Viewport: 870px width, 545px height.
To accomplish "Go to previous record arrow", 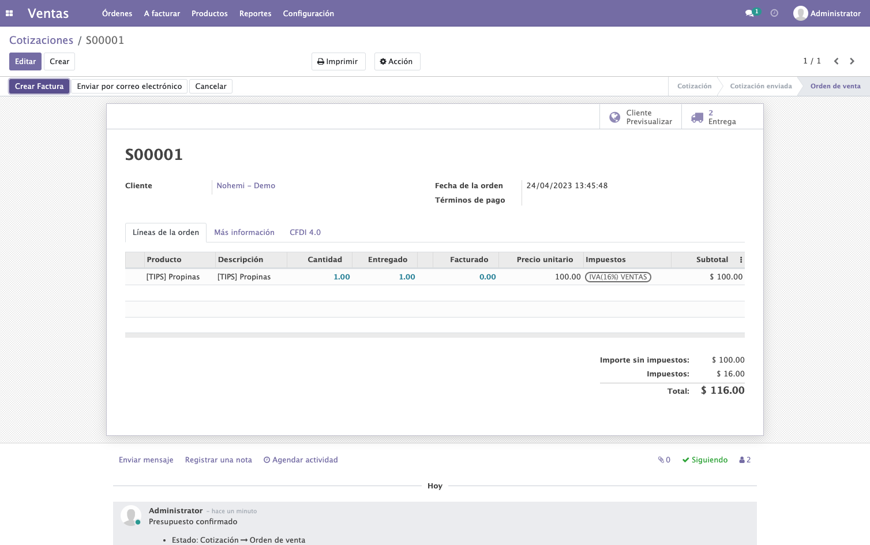I will [836, 61].
